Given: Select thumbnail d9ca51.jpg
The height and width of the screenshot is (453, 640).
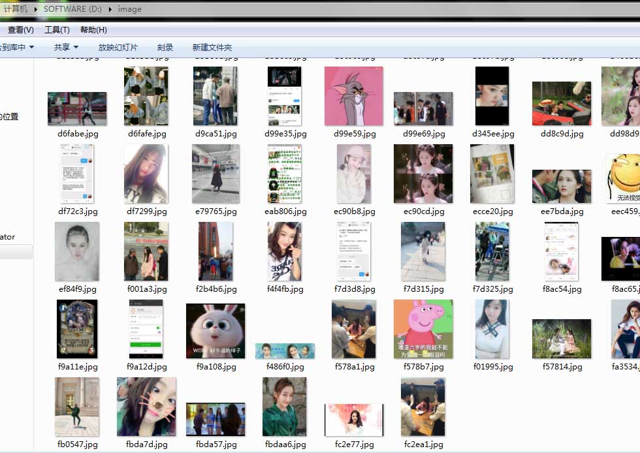Looking at the screenshot, I should point(215,96).
